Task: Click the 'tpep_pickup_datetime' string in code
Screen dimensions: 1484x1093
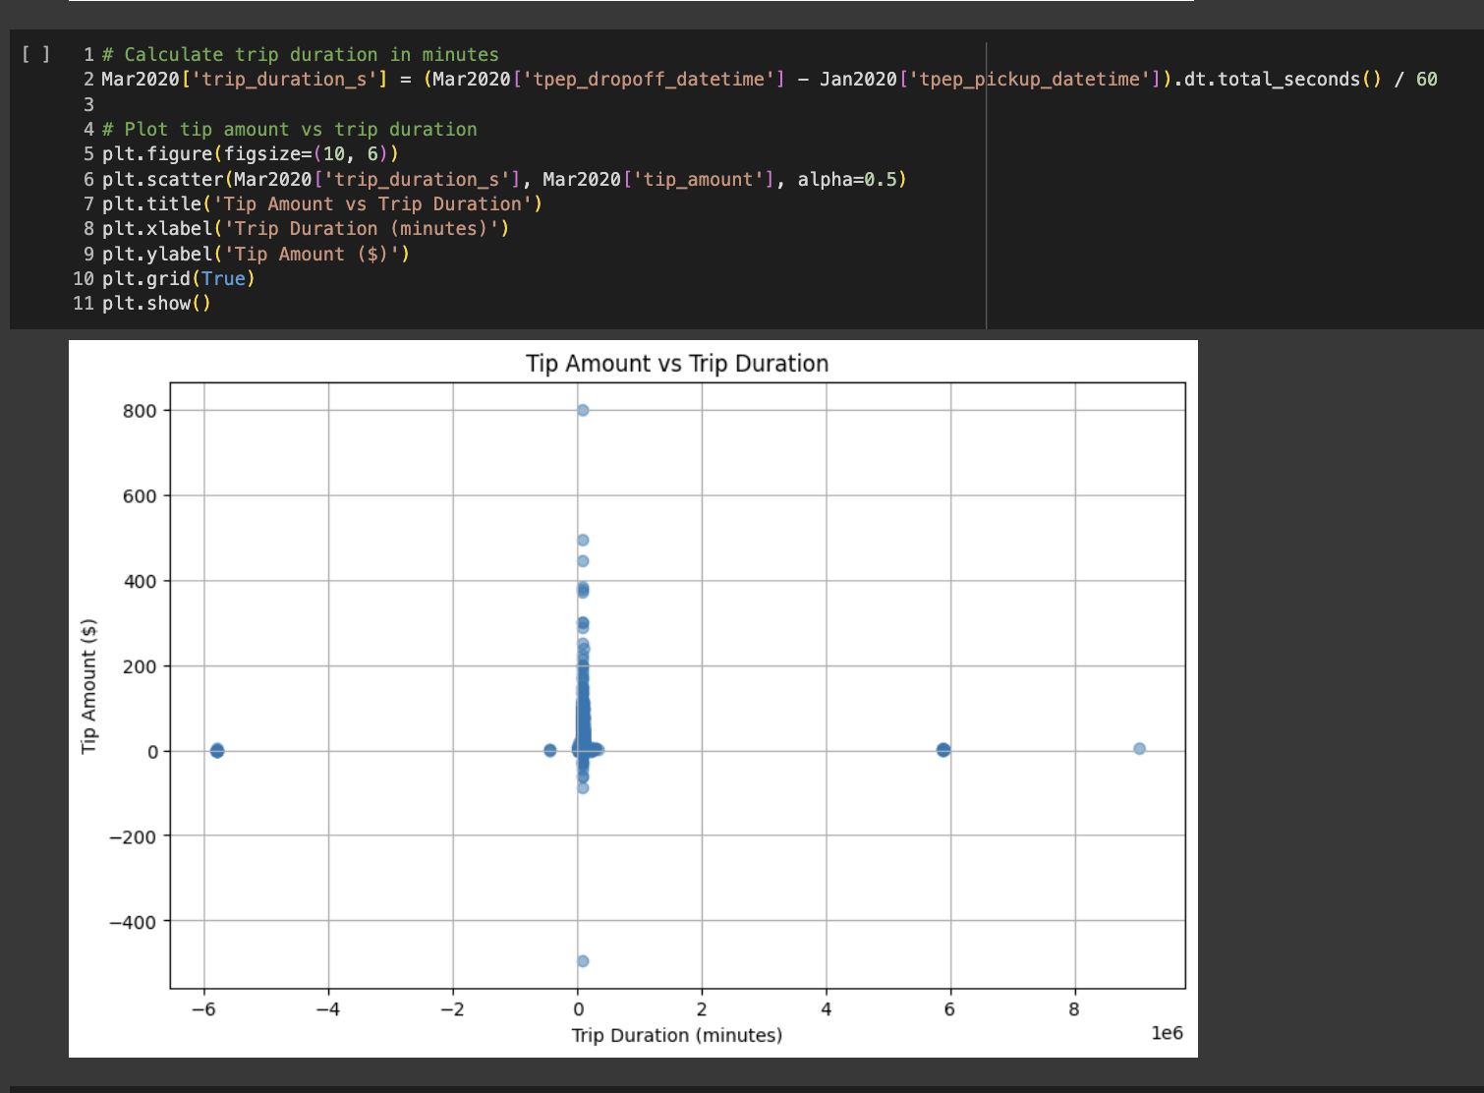Action: pyautogui.click(x=1031, y=80)
